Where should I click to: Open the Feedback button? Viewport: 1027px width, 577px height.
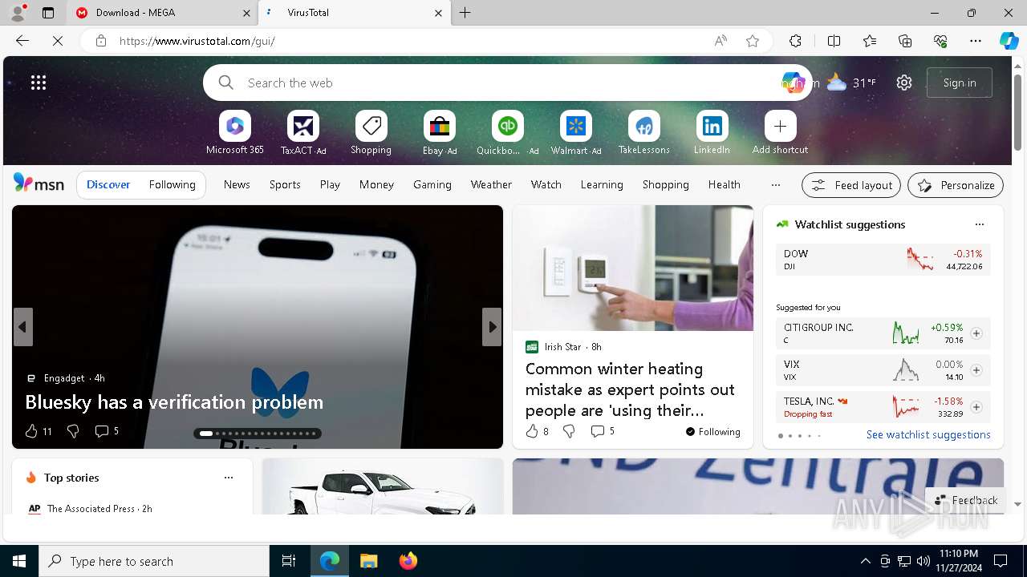966,500
